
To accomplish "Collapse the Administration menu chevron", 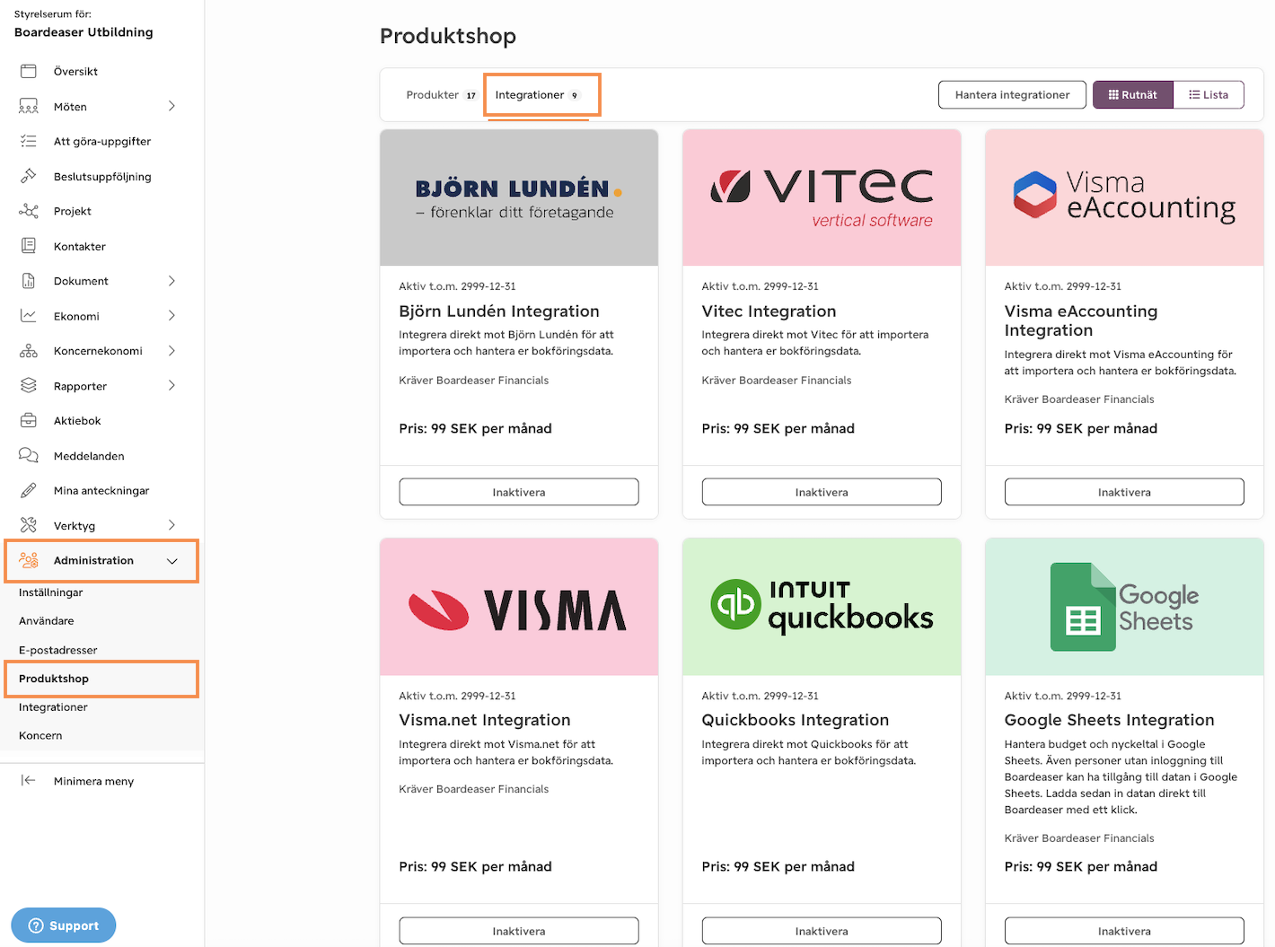I will [x=172, y=561].
